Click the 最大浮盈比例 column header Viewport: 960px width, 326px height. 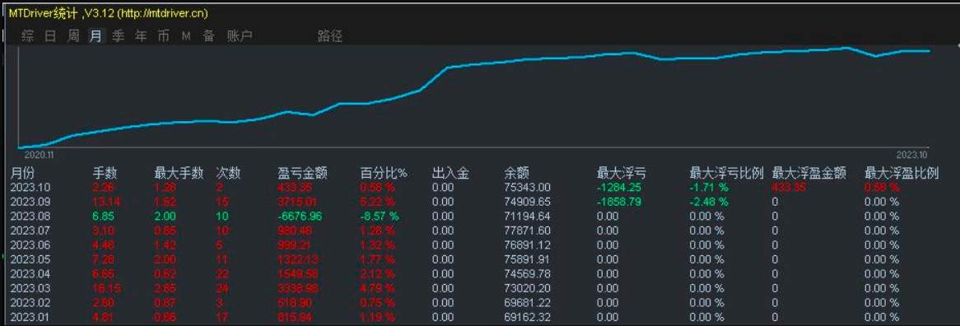click(x=902, y=173)
